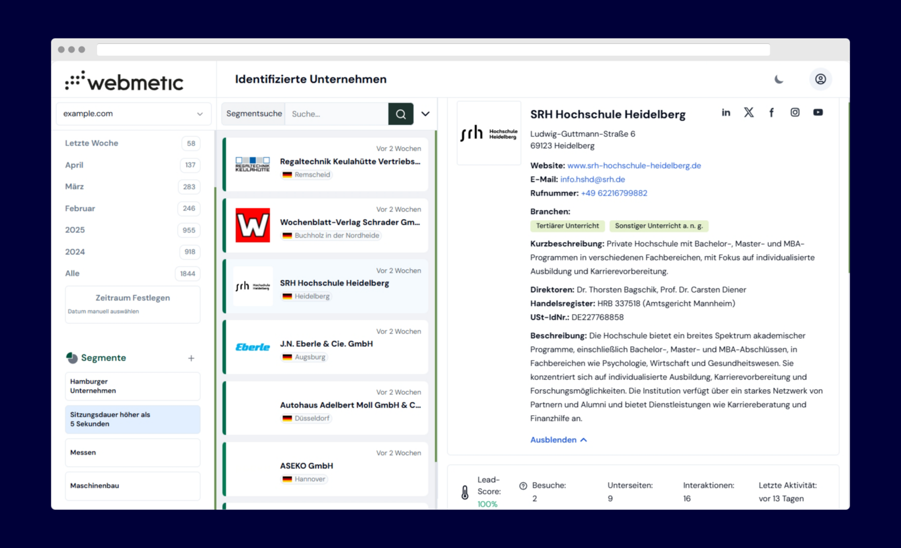This screenshot has height=548, width=901.
Task: Add a new segment with plus icon
Action: coord(191,358)
